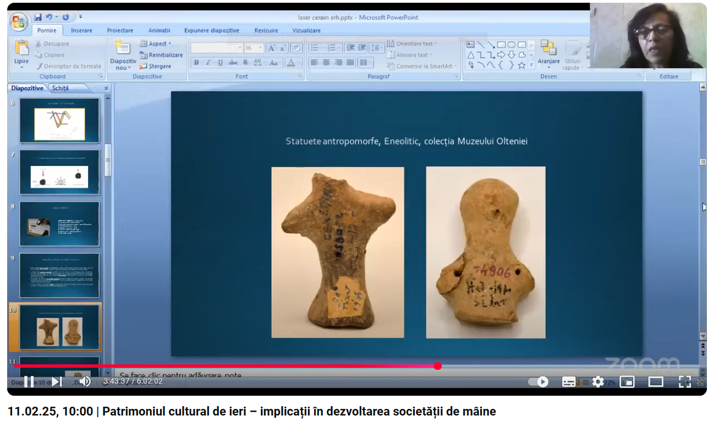Toggle bold formatting
This screenshot has width=708, height=421.
[196, 63]
